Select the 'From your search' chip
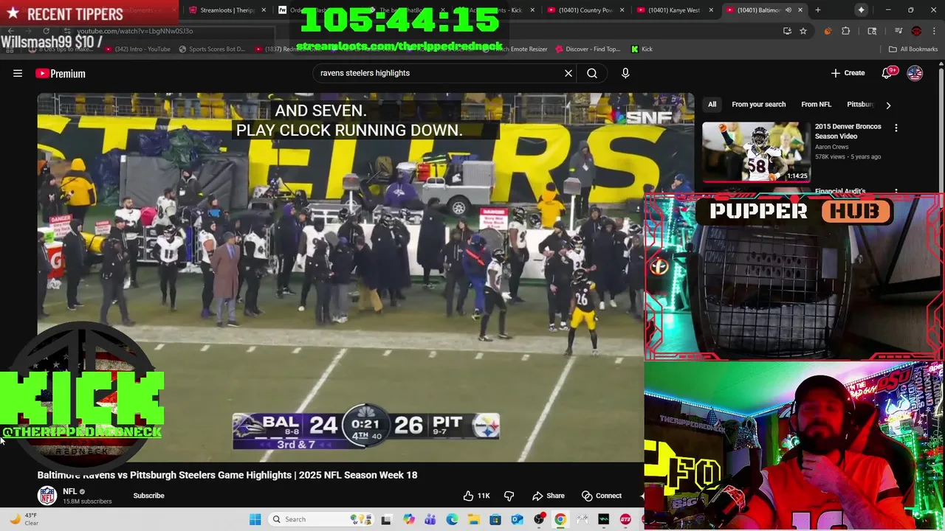 pyautogui.click(x=758, y=105)
